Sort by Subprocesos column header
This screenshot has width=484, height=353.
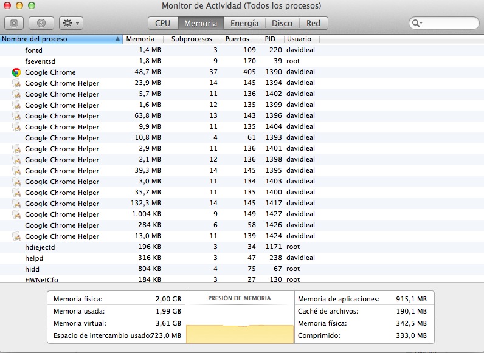(x=192, y=39)
